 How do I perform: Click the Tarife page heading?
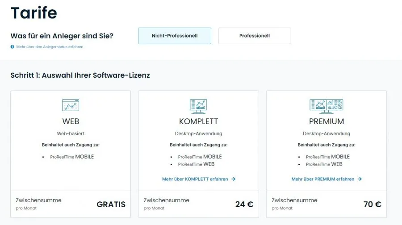(34, 12)
